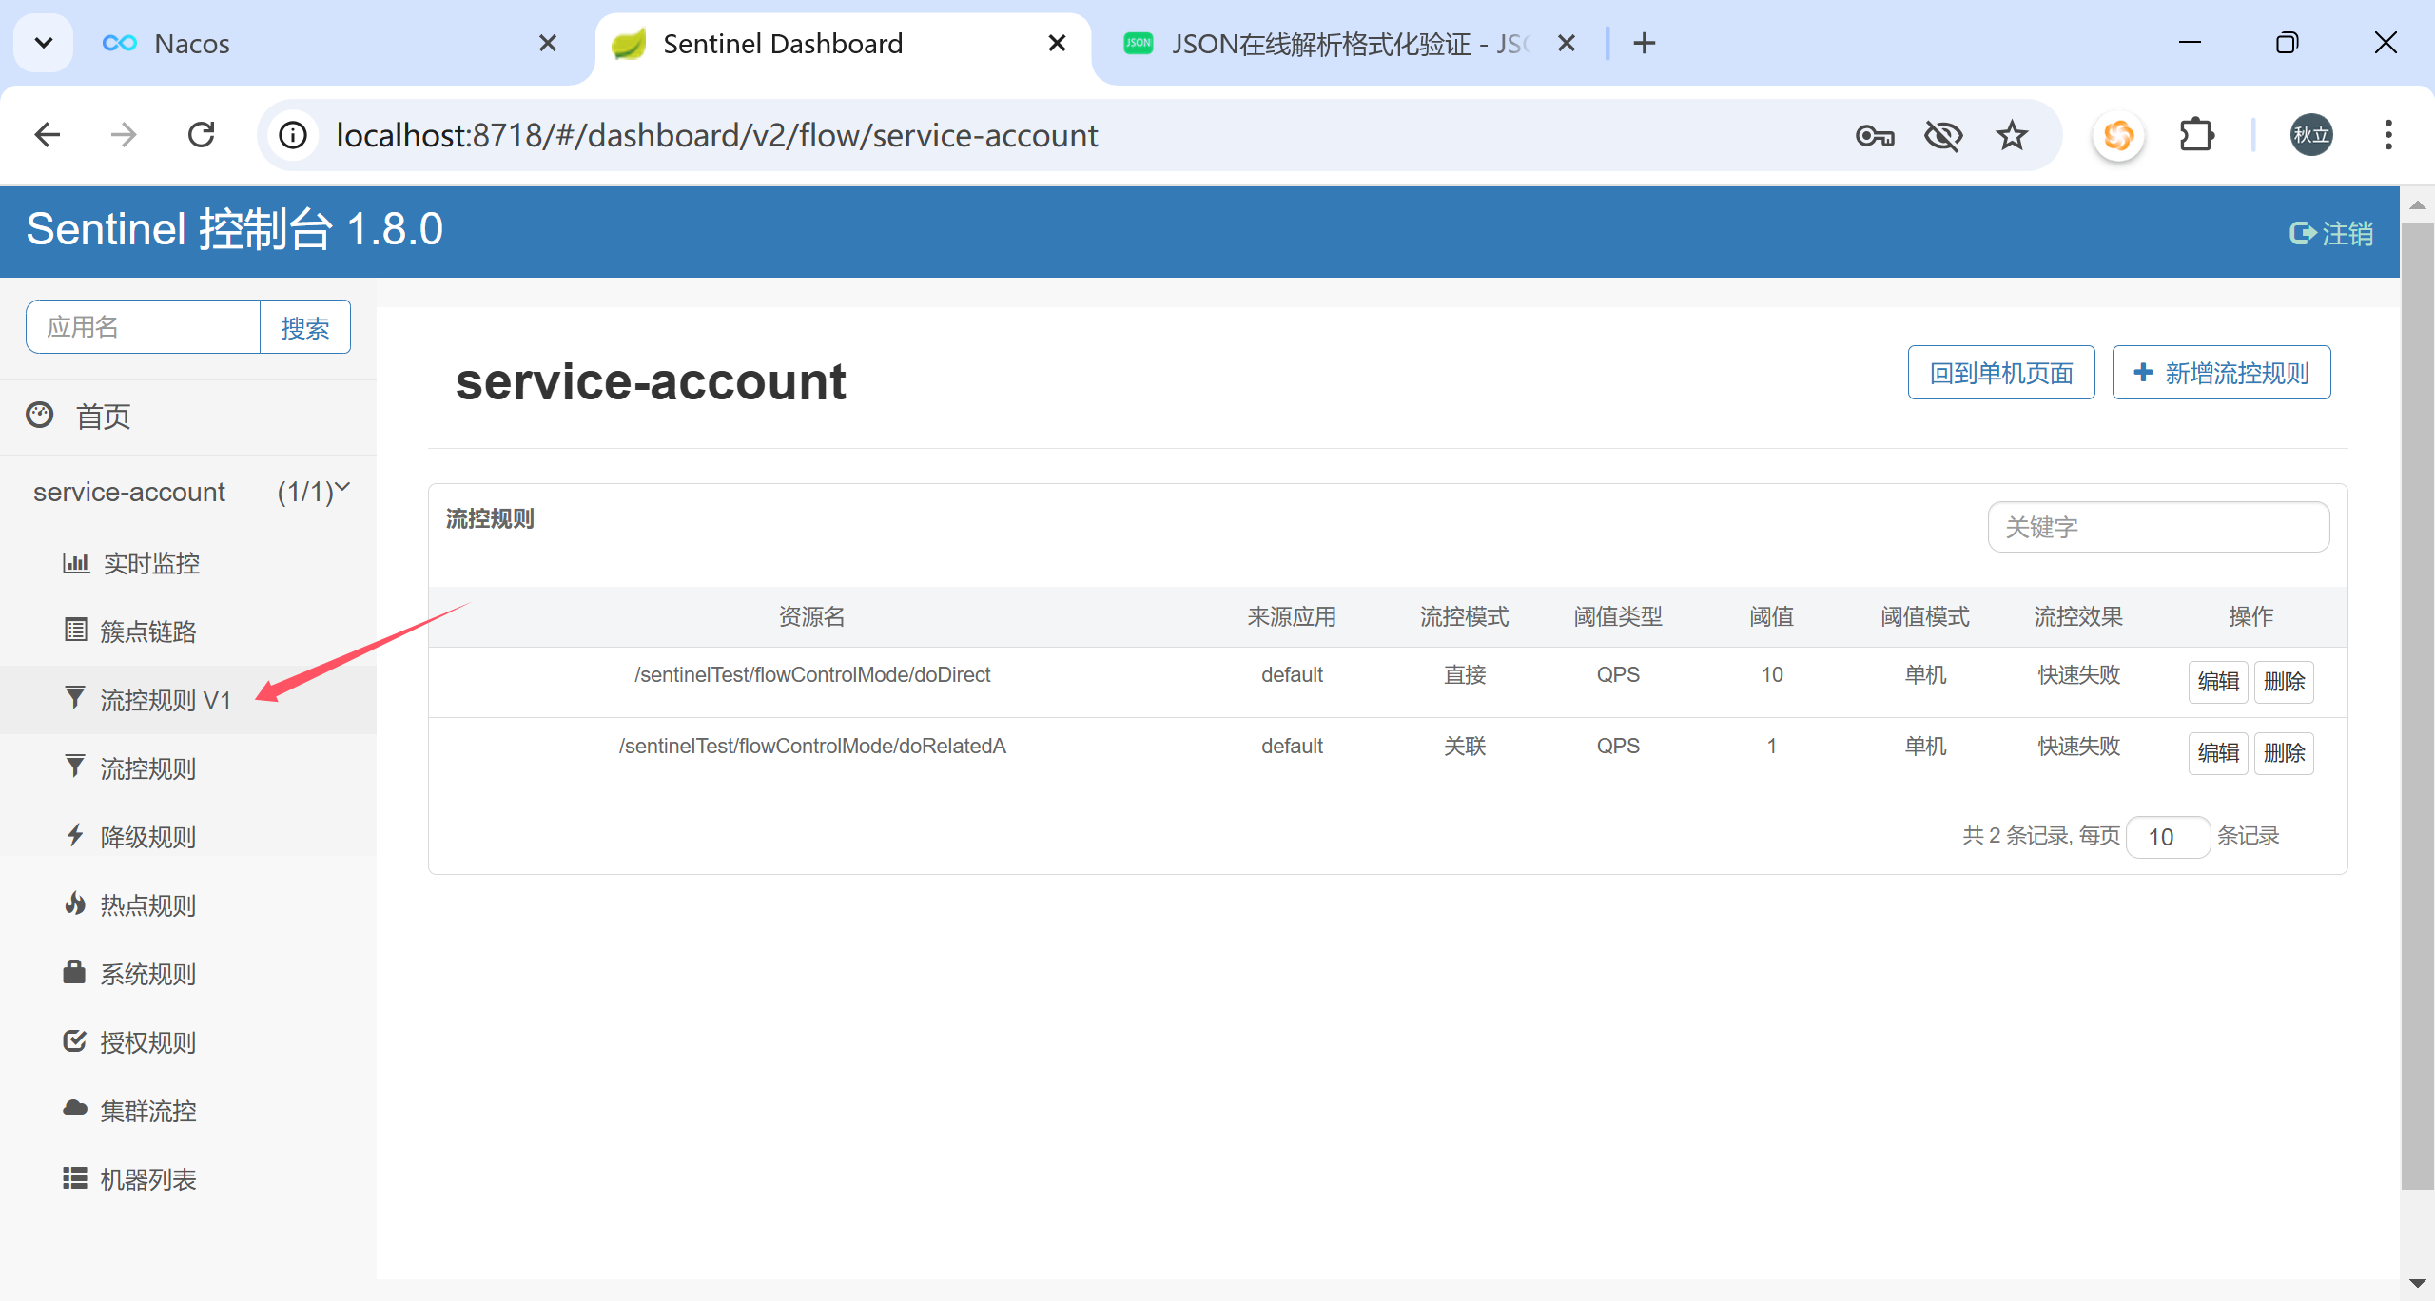Open the browser tab search dropdown

43,43
